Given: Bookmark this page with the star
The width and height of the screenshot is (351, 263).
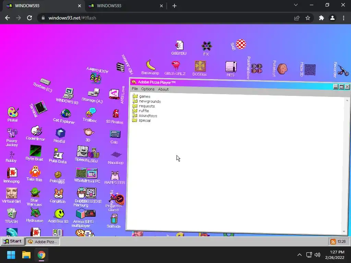Looking at the screenshot, I should (308, 18).
